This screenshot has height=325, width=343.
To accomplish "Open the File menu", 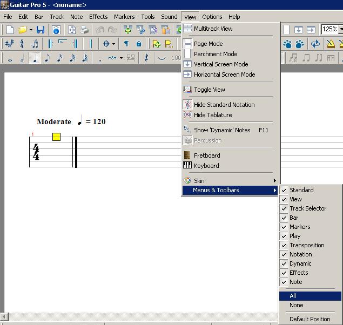I will 8,17.
